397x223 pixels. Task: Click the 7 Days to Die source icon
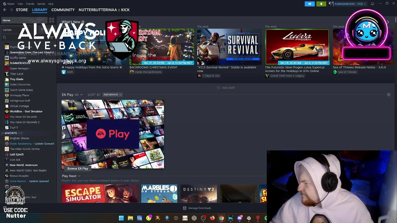pos(199,76)
